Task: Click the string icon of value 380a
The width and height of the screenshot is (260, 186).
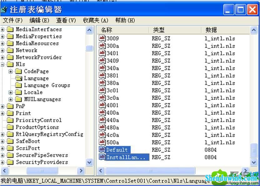Action: (x=102, y=83)
